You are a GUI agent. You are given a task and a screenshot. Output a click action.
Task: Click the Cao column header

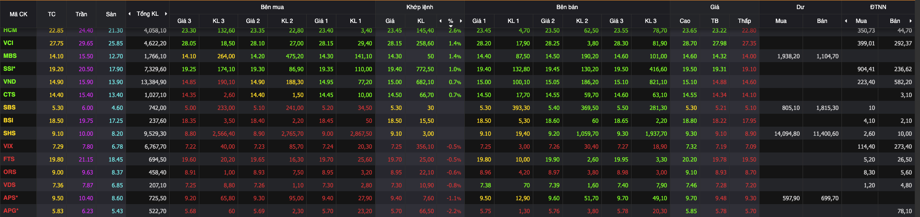(x=685, y=21)
